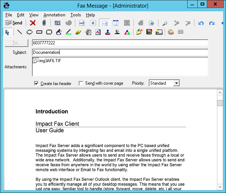
Task: Enable Send with cover page checkbox
Action: point(81,83)
